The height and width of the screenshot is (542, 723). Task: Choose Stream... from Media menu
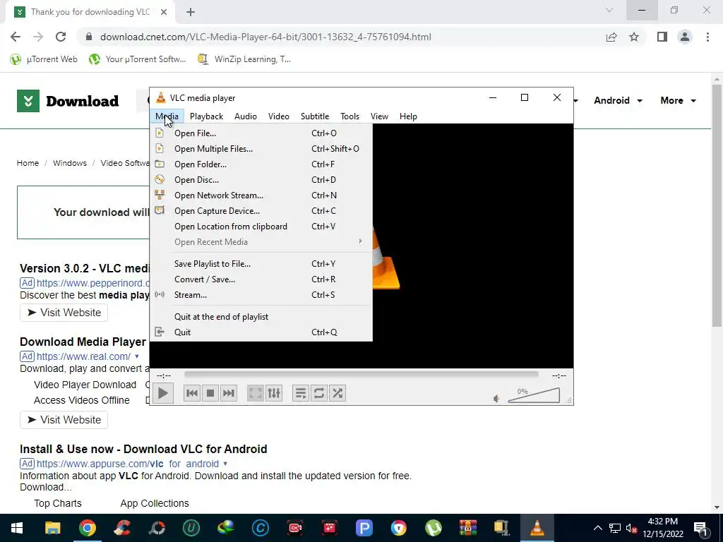[261, 295]
